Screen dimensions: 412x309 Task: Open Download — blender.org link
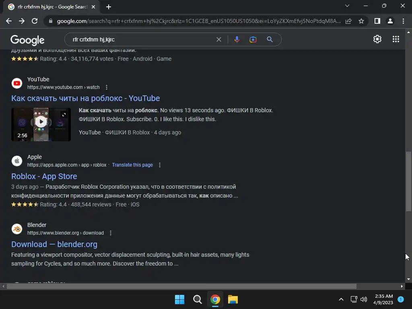tap(54, 244)
